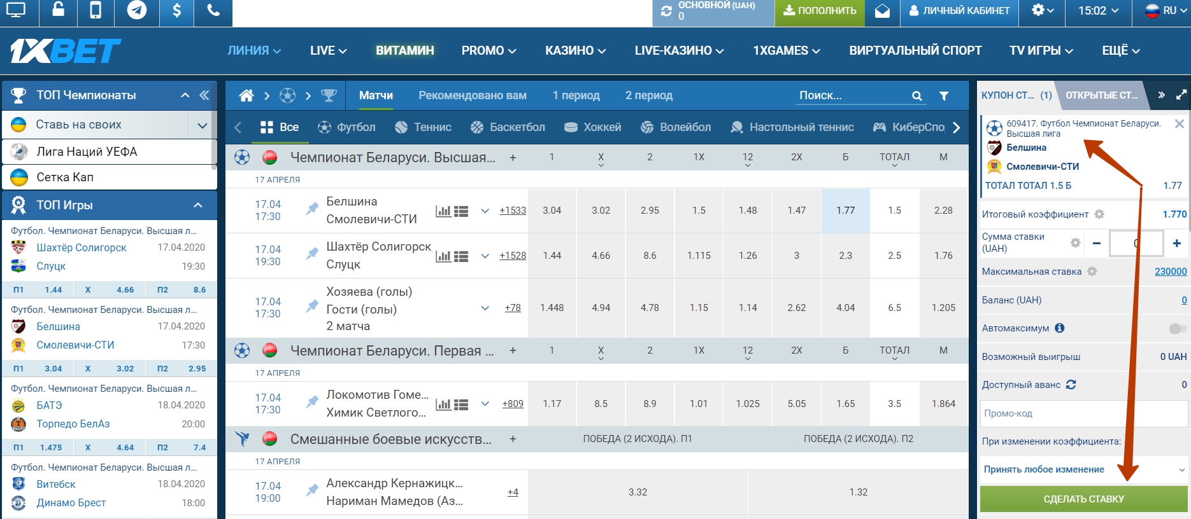The height and width of the screenshot is (519, 1191).
Task: Switch to Рекомендовано вам tab
Action: click(x=473, y=95)
